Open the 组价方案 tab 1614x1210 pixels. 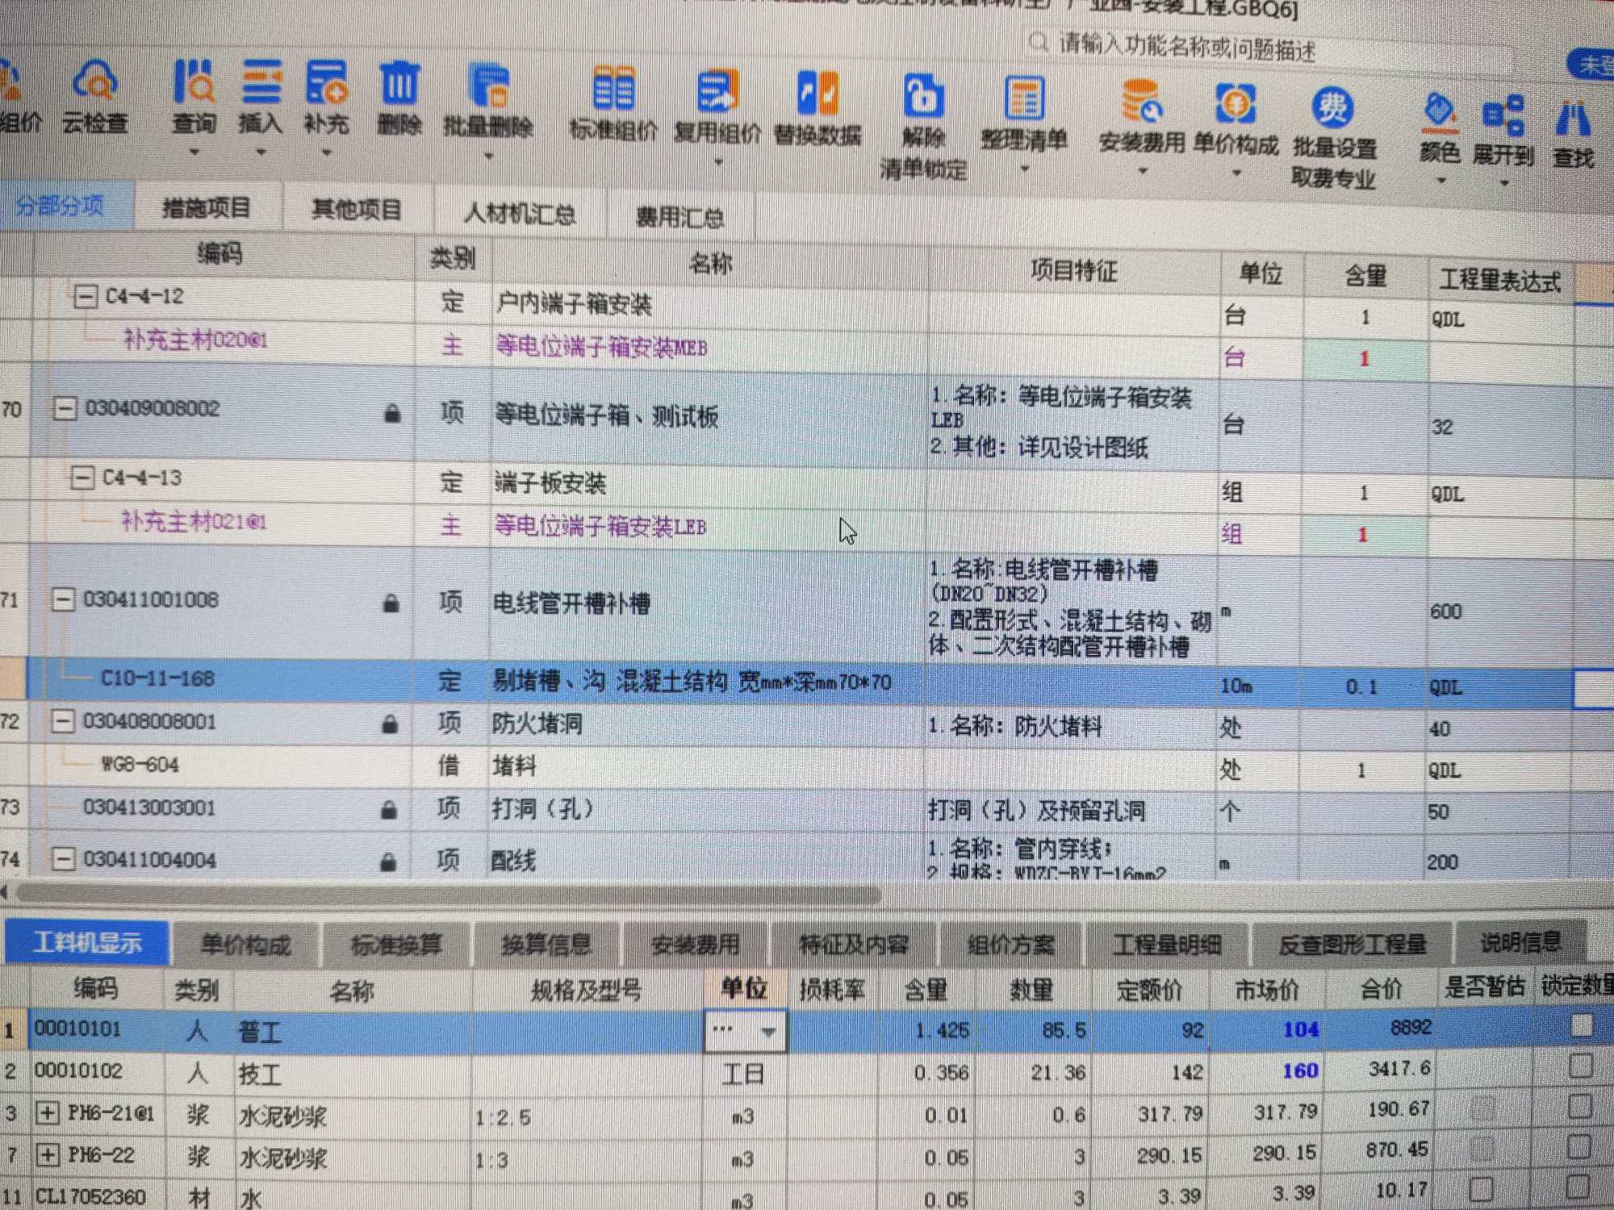pos(1010,944)
